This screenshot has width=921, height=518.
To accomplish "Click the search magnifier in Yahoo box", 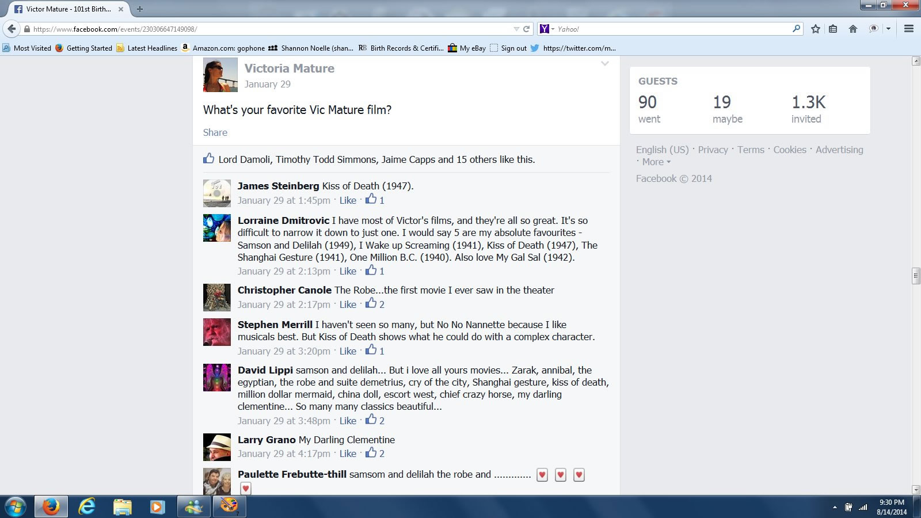I will (796, 28).
